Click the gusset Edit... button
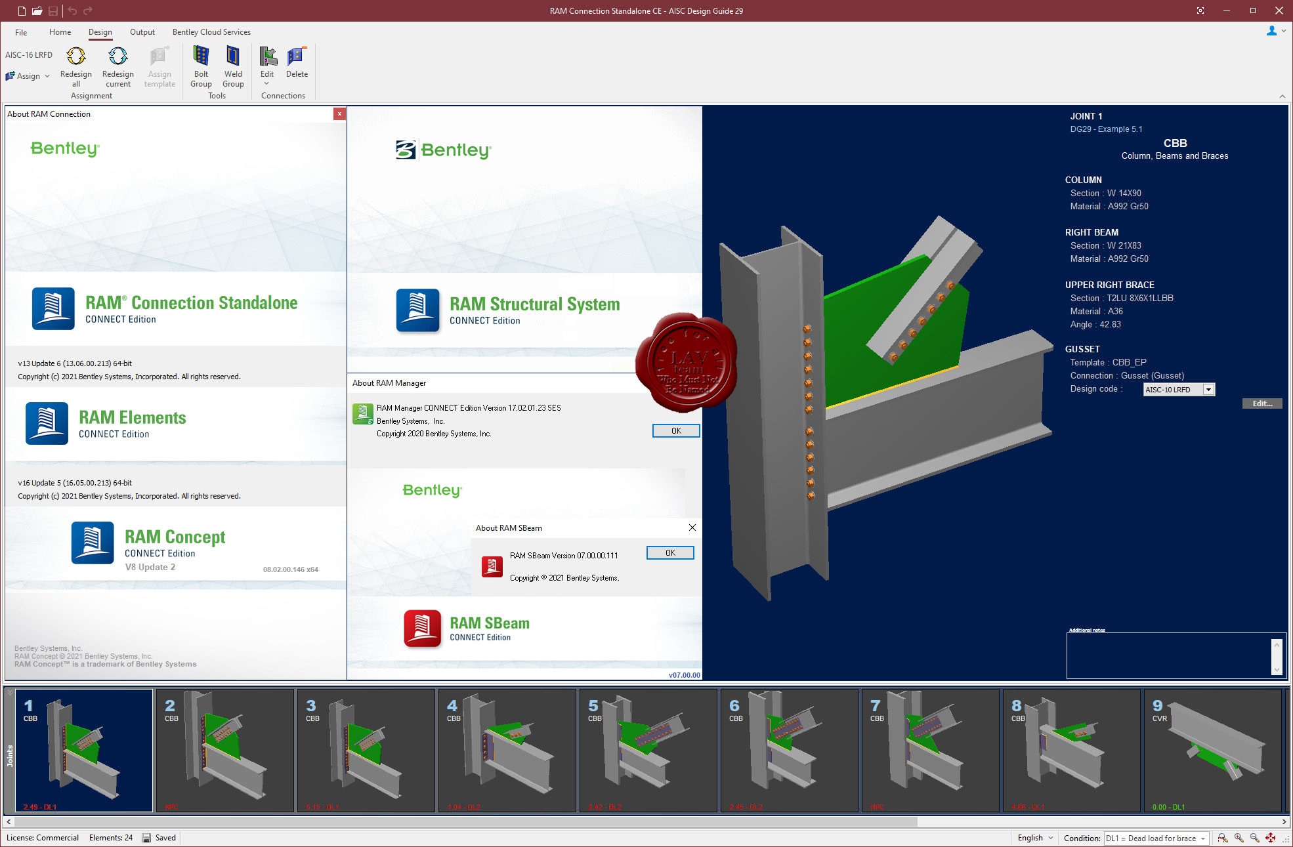Screen dimensions: 1293x847 [1262, 403]
